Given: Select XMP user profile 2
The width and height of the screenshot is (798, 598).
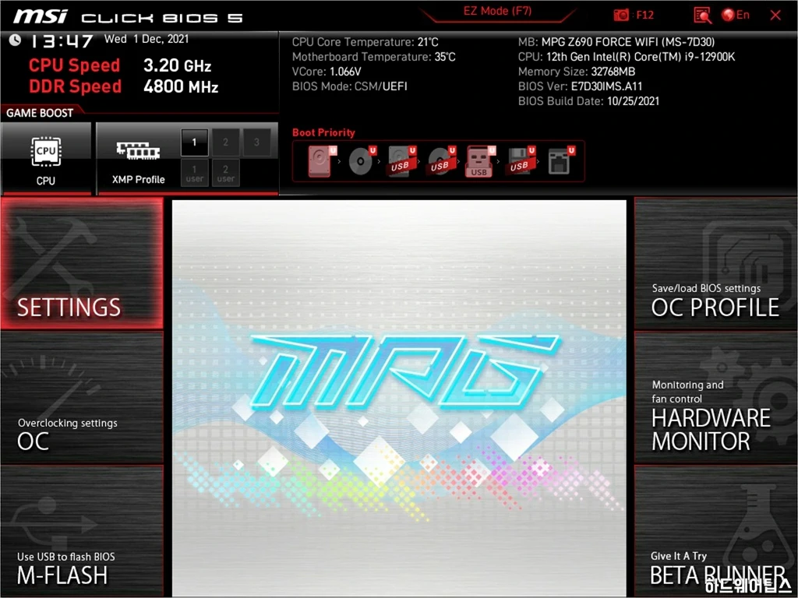Looking at the screenshot, I should click(x=225, y=173).
